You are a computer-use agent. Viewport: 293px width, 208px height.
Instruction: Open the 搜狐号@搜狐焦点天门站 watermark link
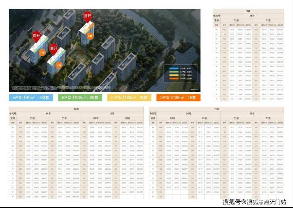[254, 202]
